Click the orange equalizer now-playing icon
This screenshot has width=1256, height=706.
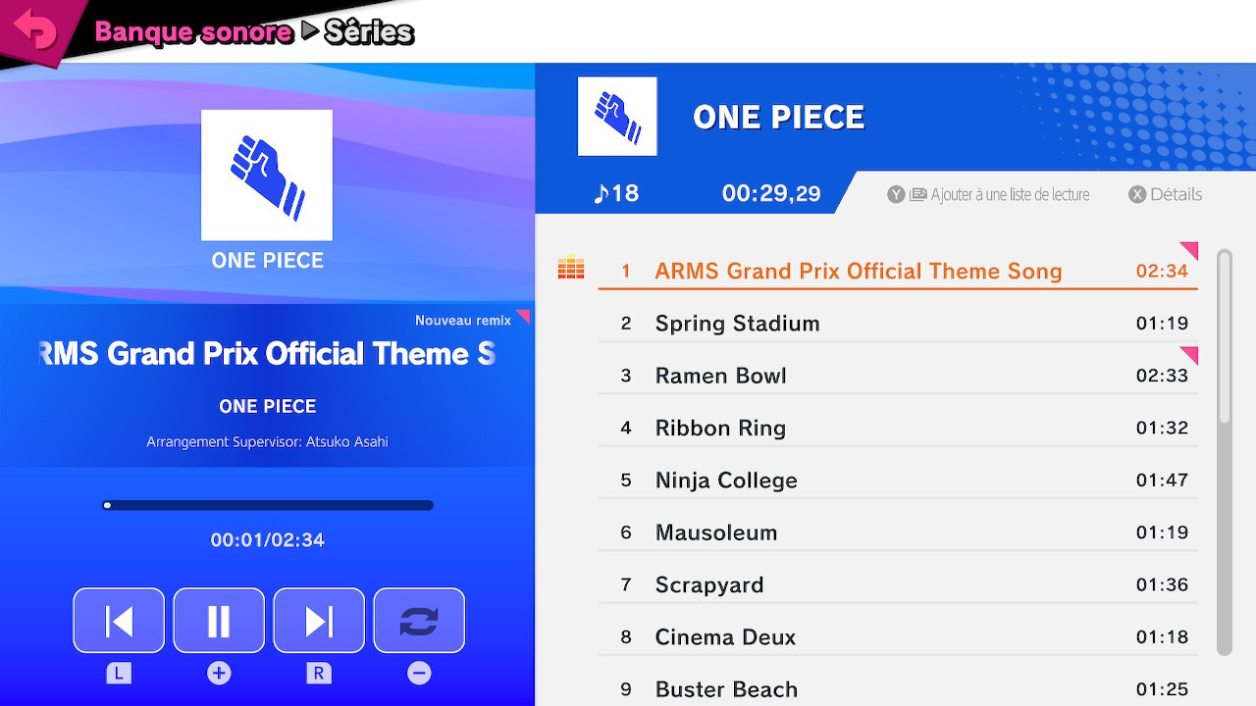coord(570,267)
